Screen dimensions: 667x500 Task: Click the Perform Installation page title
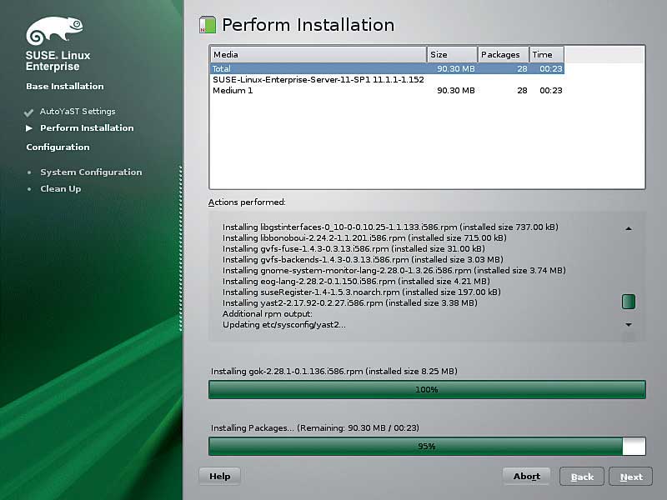click(308, 25)
